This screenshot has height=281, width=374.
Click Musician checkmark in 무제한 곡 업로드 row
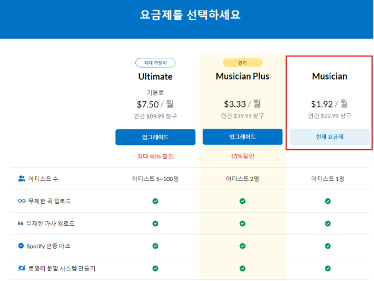tap(328, 201)
